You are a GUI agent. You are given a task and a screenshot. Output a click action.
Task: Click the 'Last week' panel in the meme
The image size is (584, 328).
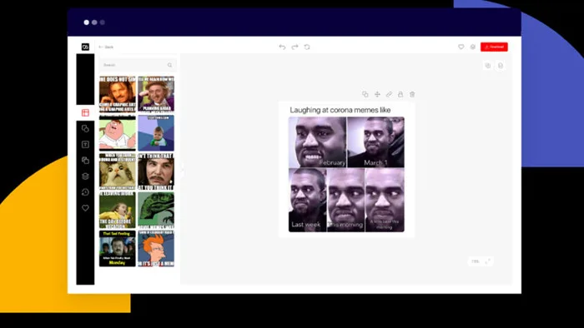307,200
